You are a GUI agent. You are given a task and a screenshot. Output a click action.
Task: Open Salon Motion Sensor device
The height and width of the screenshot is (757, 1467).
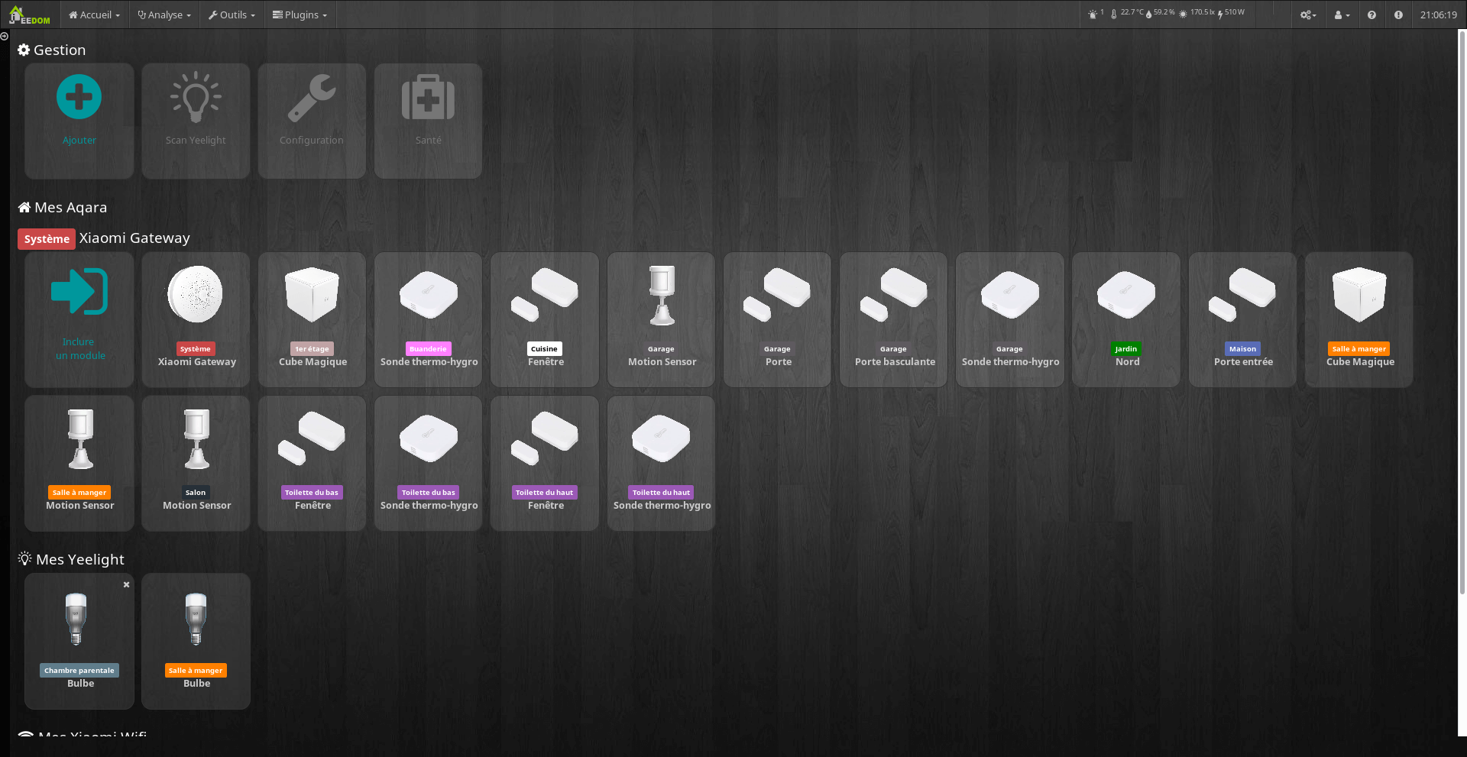coord(196,464)
